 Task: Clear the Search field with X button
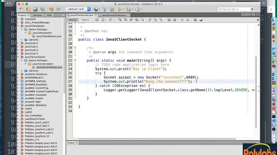(252, 9)
